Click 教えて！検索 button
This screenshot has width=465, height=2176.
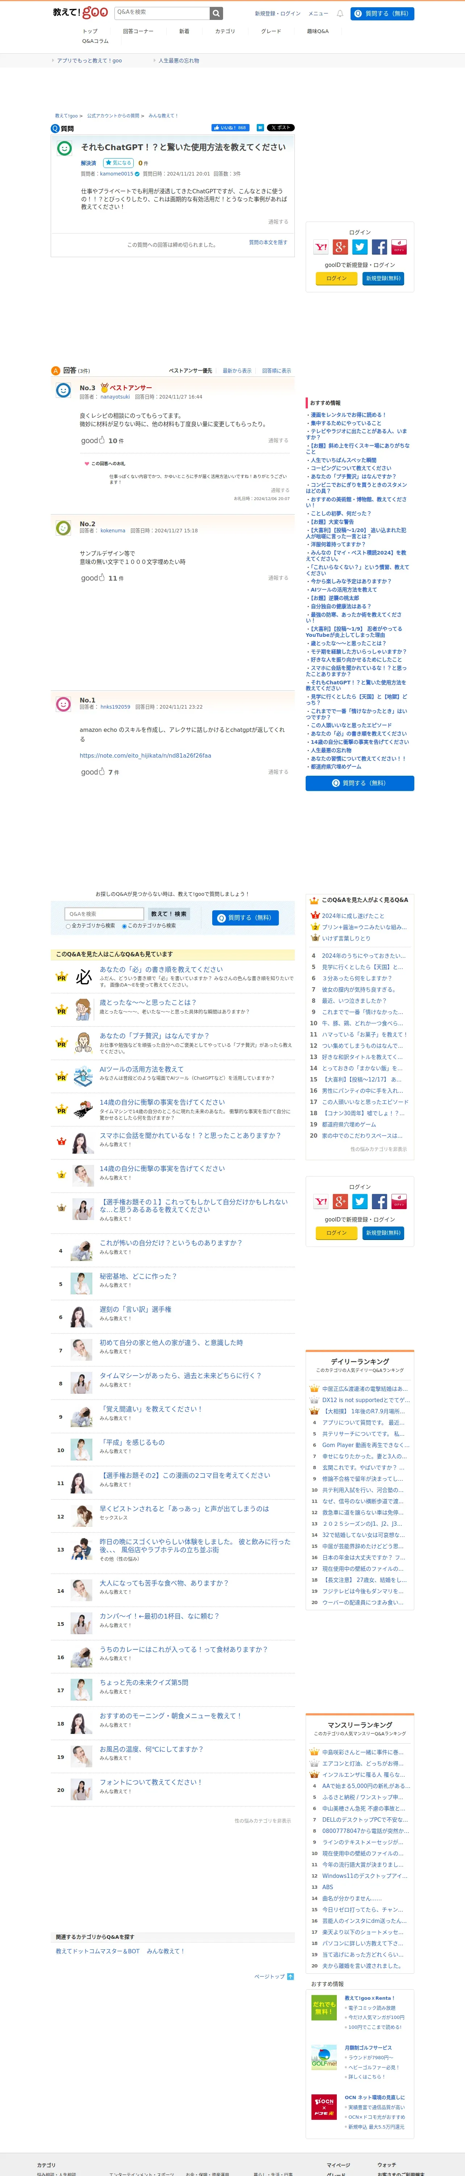coord(169,914)
